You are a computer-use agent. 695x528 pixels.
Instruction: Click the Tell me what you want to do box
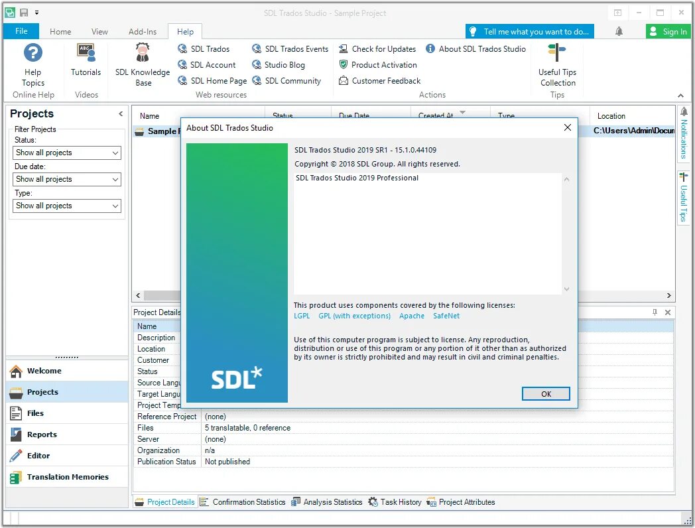click(530, 31)
